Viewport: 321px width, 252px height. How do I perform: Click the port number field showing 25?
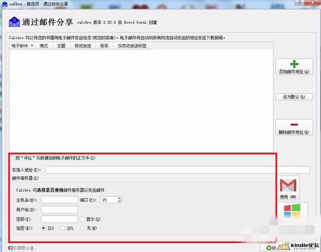(x=109, y=200)
